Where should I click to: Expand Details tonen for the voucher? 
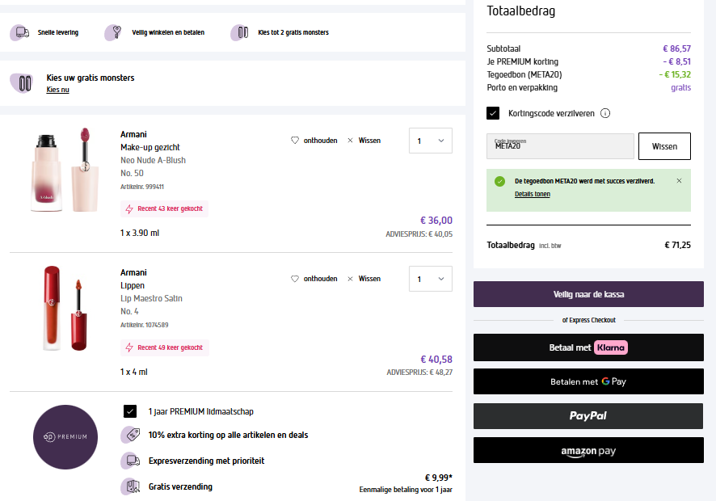533,194
